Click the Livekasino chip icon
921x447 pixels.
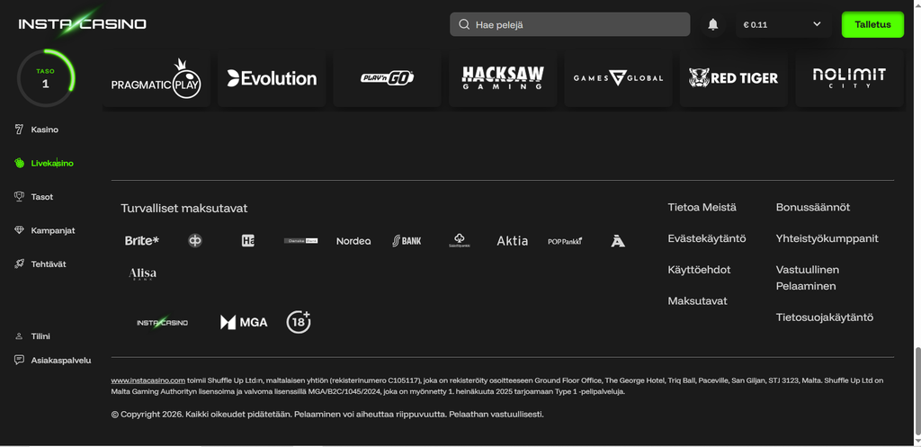19,164
